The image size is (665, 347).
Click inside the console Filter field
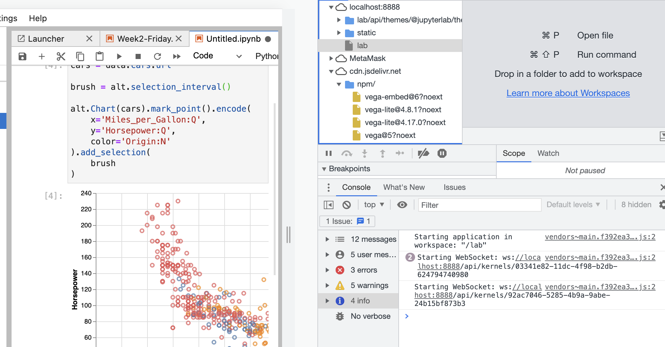coord(479,205)
